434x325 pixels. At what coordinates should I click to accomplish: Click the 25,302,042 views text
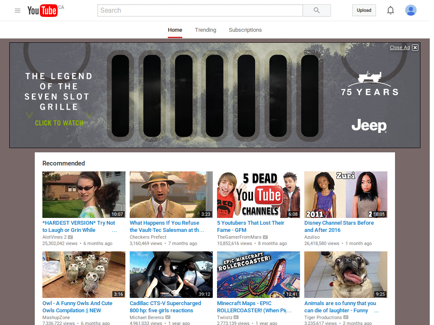(60, 243)
